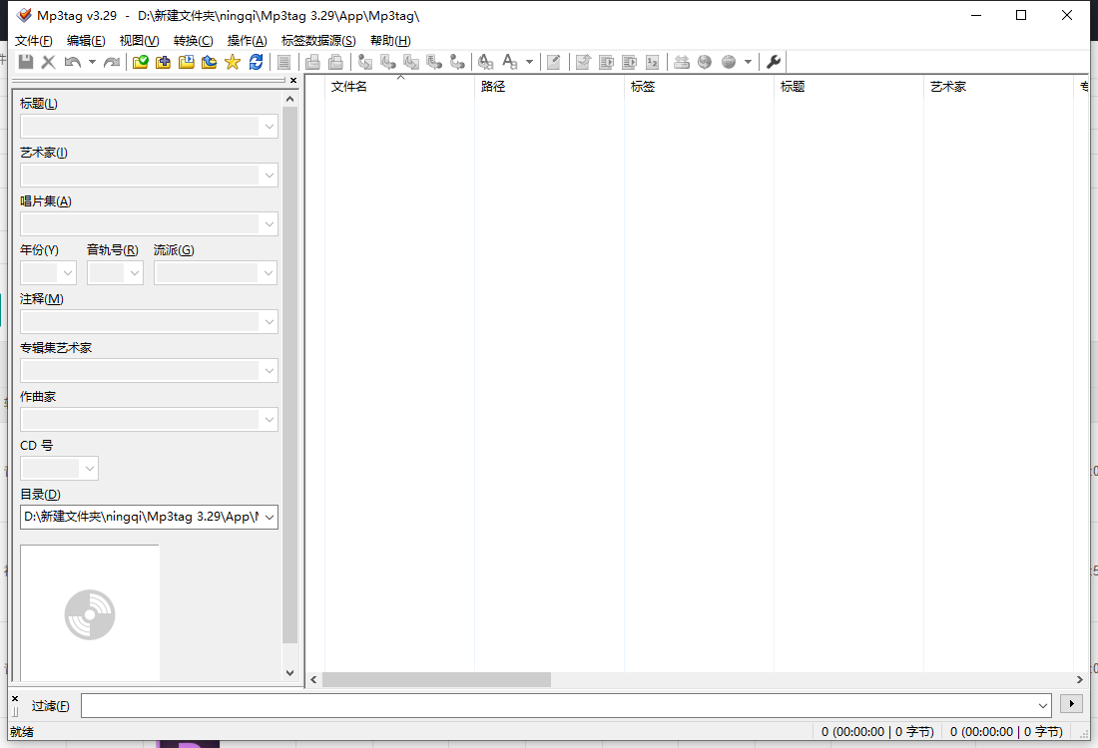The height and width of the screenshot is (748, 1098).
Task: Open Change Directory folder icon with green check
Action: pyautogui.click(x=140, y=62)
